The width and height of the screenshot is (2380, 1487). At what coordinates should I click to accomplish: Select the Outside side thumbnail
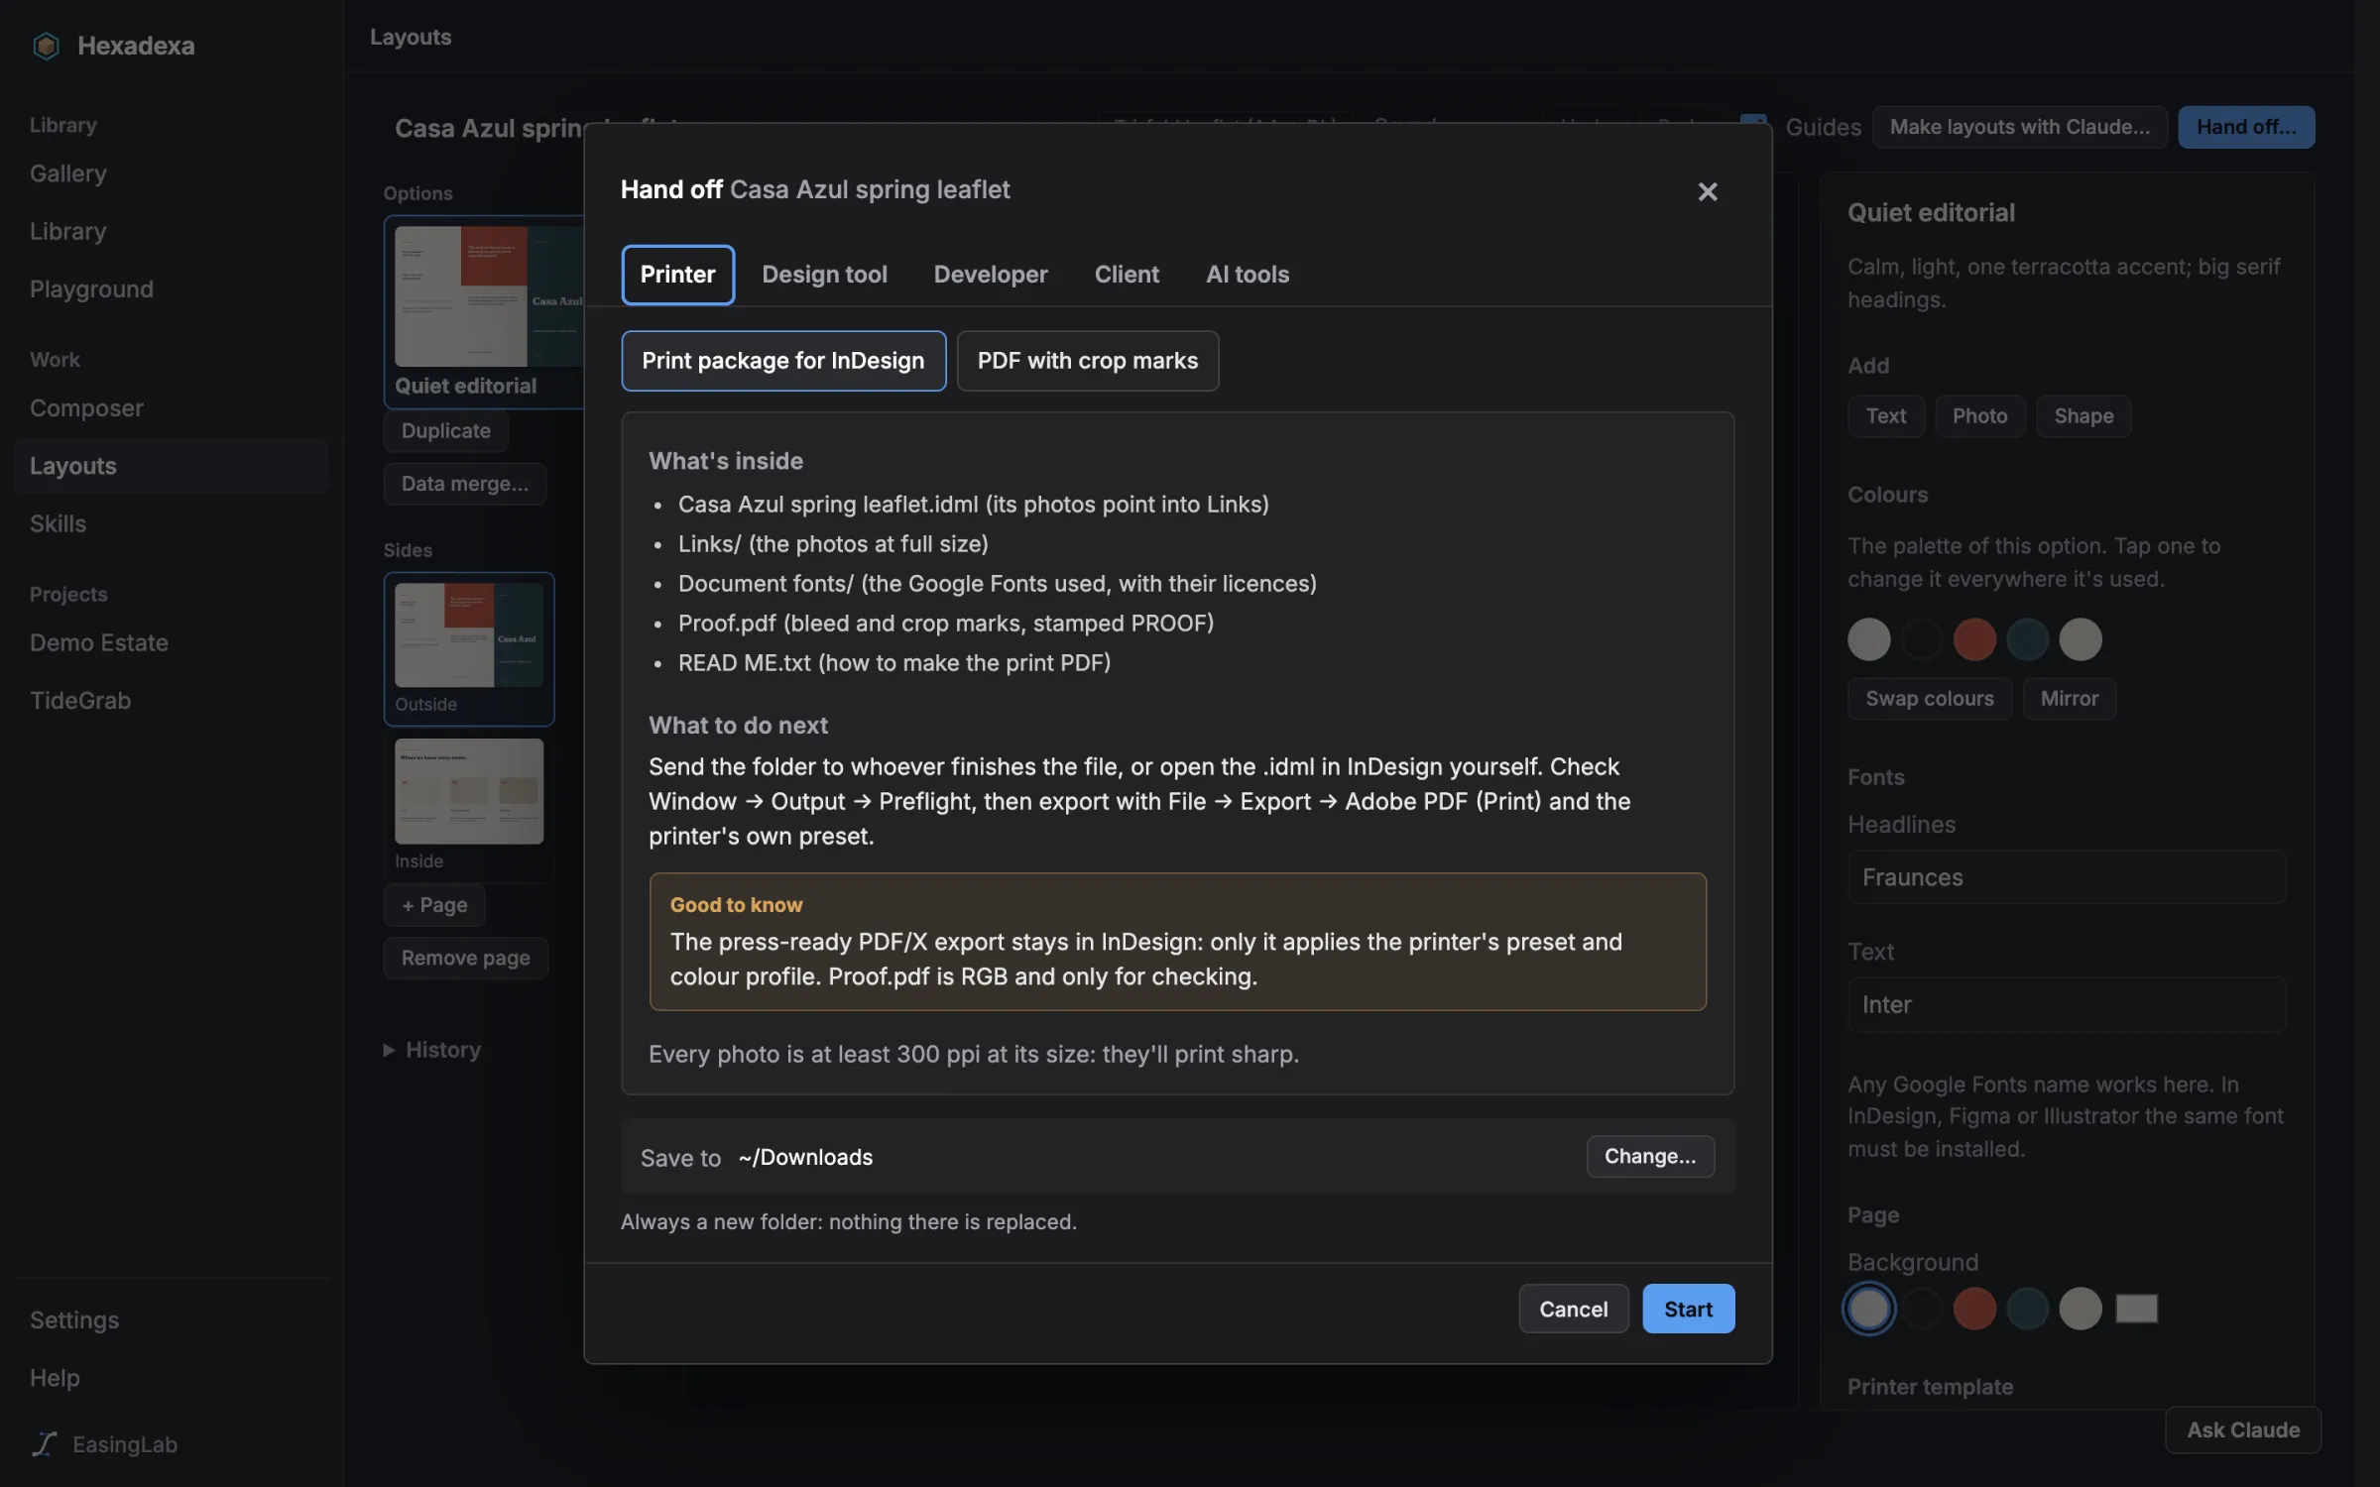point(469,649)
